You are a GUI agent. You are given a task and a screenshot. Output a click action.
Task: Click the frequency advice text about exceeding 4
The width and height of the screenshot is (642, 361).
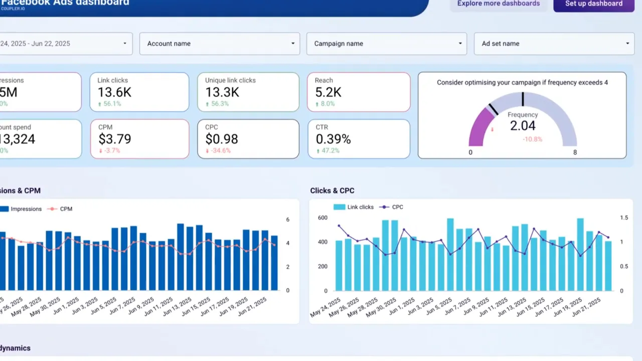522,82
